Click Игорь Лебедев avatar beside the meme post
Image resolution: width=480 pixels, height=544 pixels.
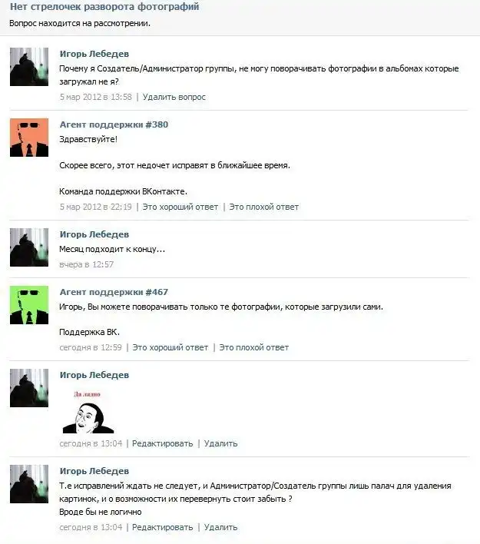(29, 388)
